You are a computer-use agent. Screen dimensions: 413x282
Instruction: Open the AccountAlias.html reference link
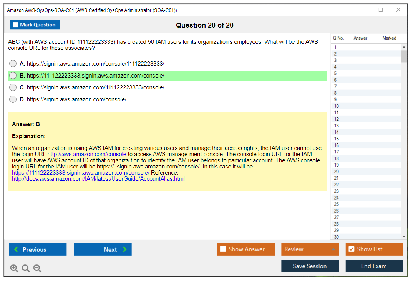pyautogui.click(x=98, y=179)
